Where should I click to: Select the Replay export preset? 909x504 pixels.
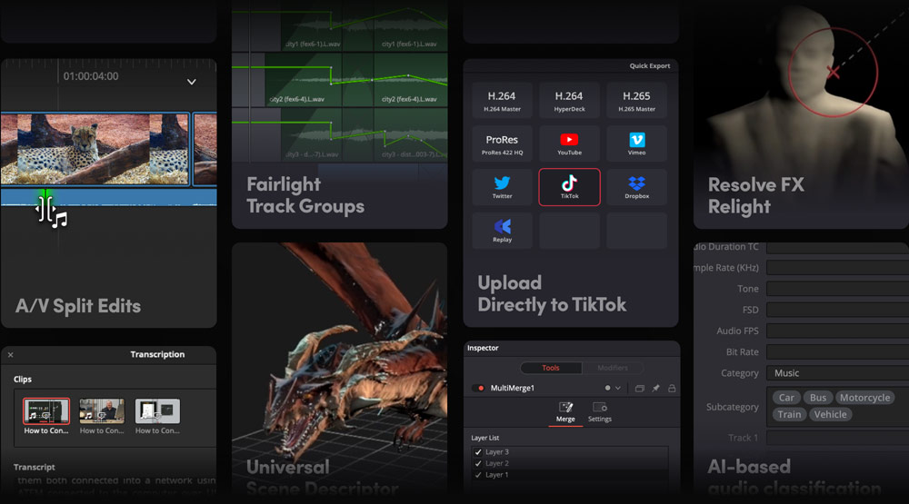pyautogui.click(x=502, y=231)
